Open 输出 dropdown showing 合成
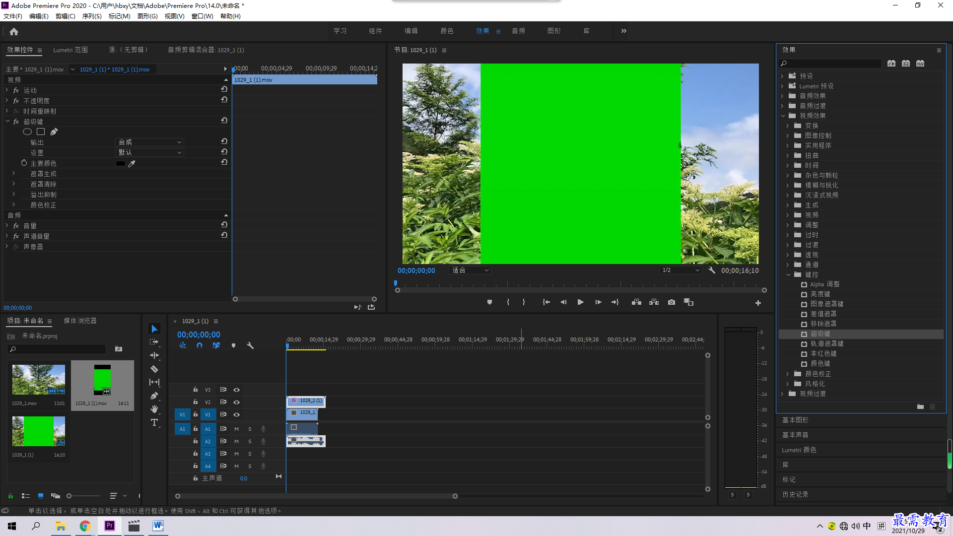Screen dimensions: 953x536 point(149,142)
